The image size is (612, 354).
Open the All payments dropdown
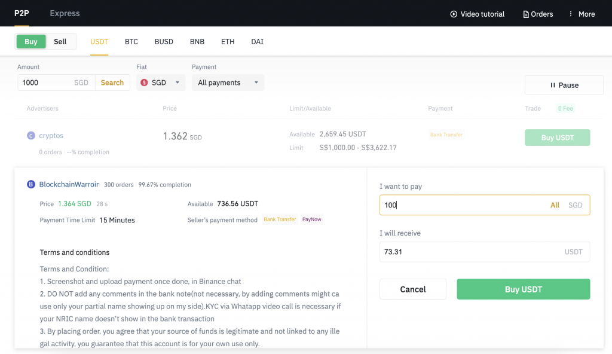click(x=228, y=83)
